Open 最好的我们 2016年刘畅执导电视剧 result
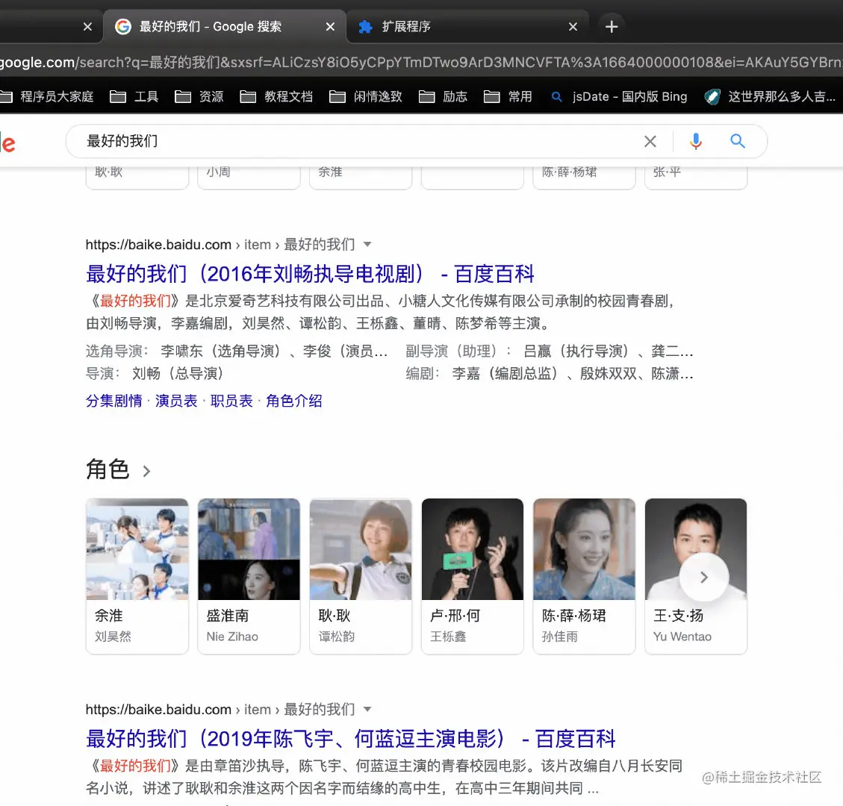This screenshot has width=843, height=806. click(310, 274)
